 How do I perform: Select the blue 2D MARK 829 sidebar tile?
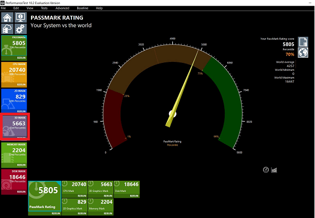pos(14,100)
